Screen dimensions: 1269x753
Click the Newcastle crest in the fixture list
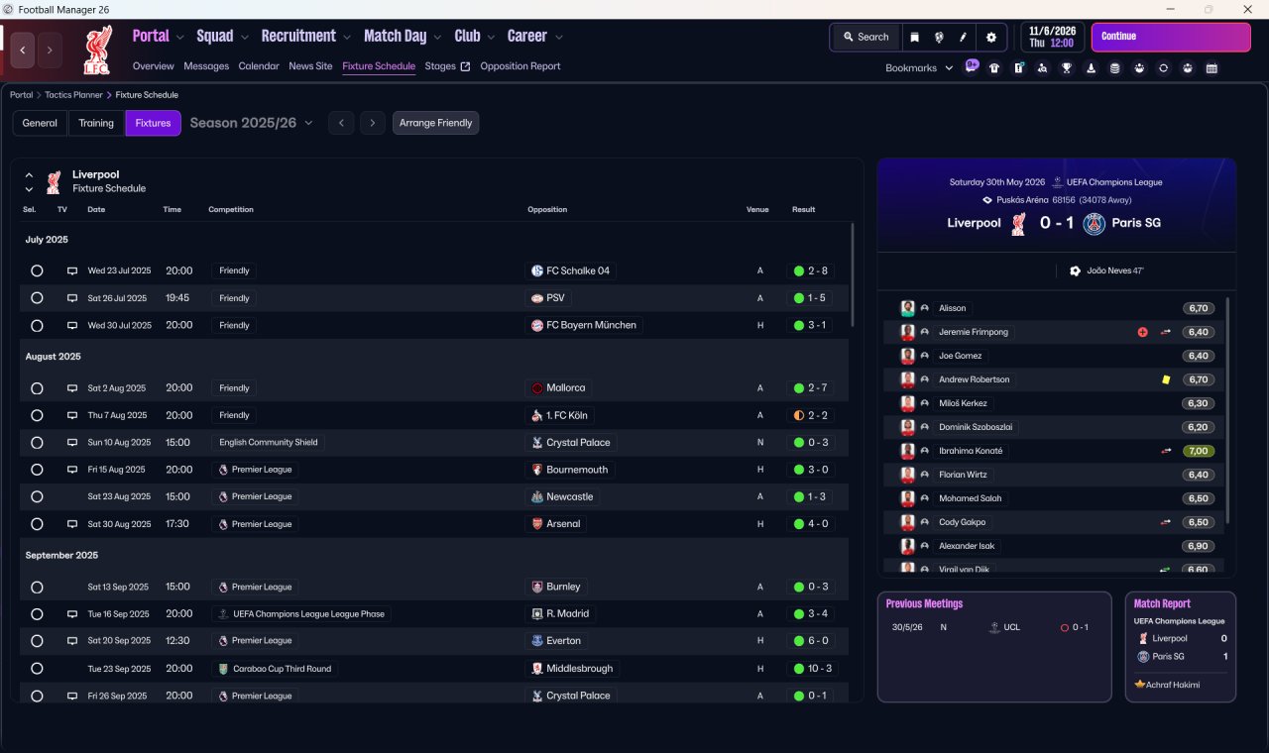coord(537,496)
